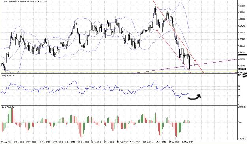The image size is (247, 144).
Task: Select the 2 May 2013 date label
Action: pyautogui.click(x=174, y=142)
